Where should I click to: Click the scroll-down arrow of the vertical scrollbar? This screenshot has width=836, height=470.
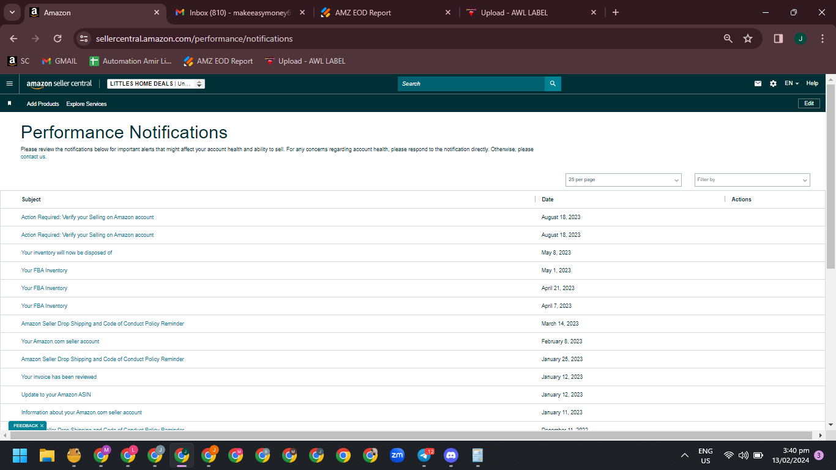click(x=830, y=424)
